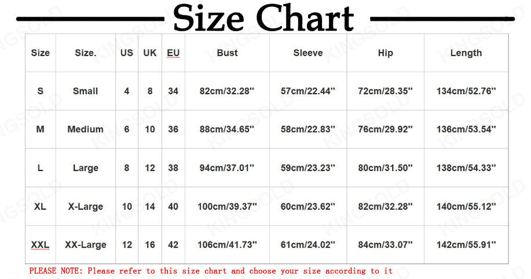Select the EU column header
This screenshot has height=279, width=531.
(173, 53)
